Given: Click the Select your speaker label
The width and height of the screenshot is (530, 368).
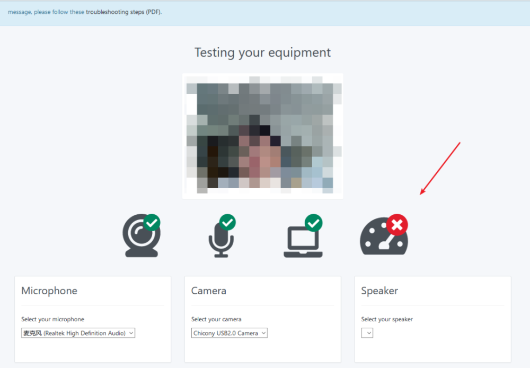Looking at the screenshot, I should click(x=387, y=319).
